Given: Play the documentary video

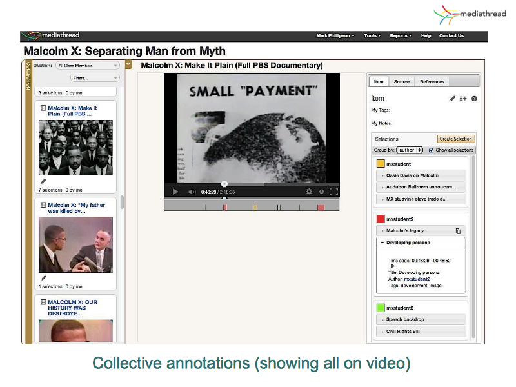Looking at the screenshot, I should tap(175, 192).
